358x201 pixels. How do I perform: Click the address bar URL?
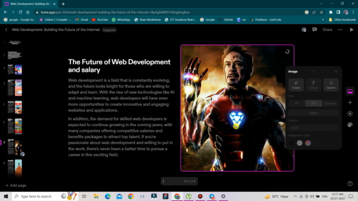pyautogui.click(x=115, y=12)
